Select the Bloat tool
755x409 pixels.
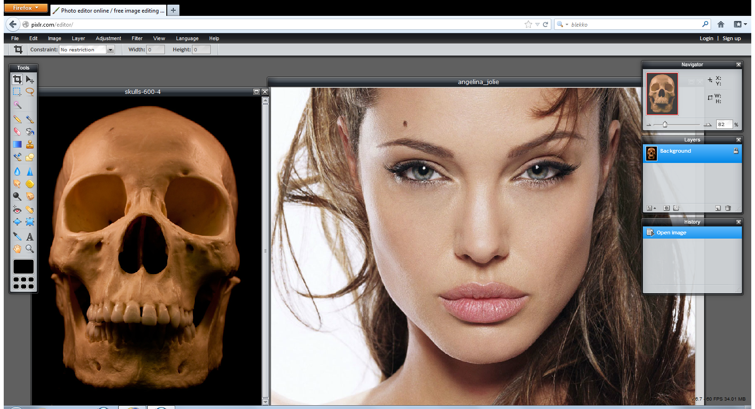(x=17, y=222)
